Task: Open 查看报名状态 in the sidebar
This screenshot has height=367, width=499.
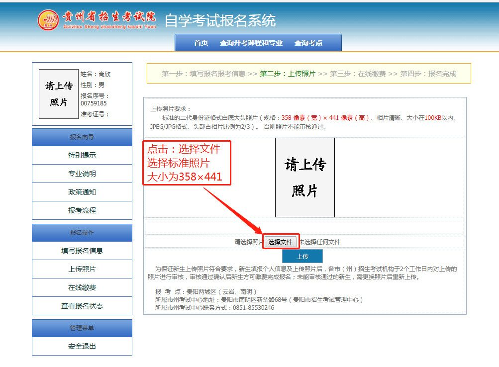Action: tap(82, 306)
